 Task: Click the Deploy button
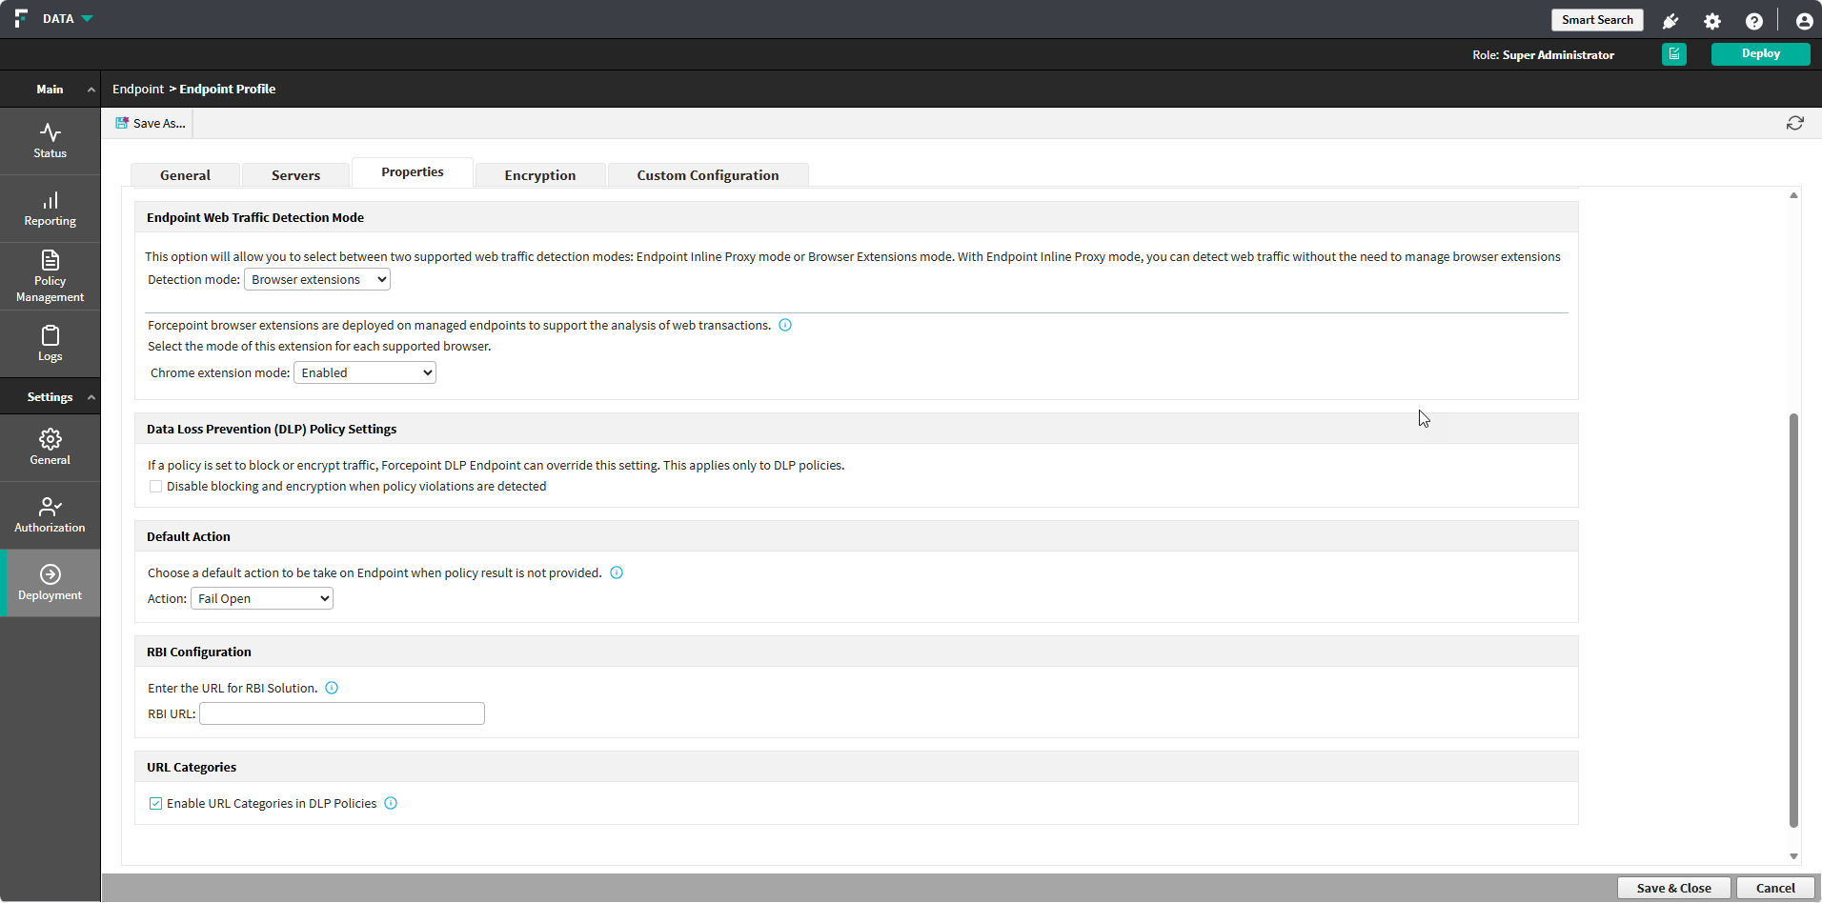[x=1760, y=54]
